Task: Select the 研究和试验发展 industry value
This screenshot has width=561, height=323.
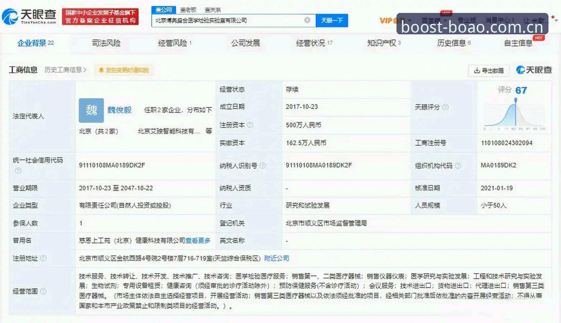Action: (x=308, y=205)
